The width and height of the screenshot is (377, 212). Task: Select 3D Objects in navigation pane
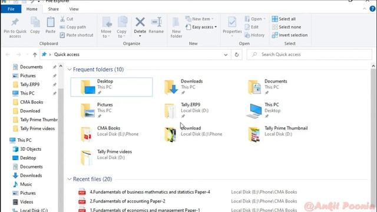click(x=31, y=149)
